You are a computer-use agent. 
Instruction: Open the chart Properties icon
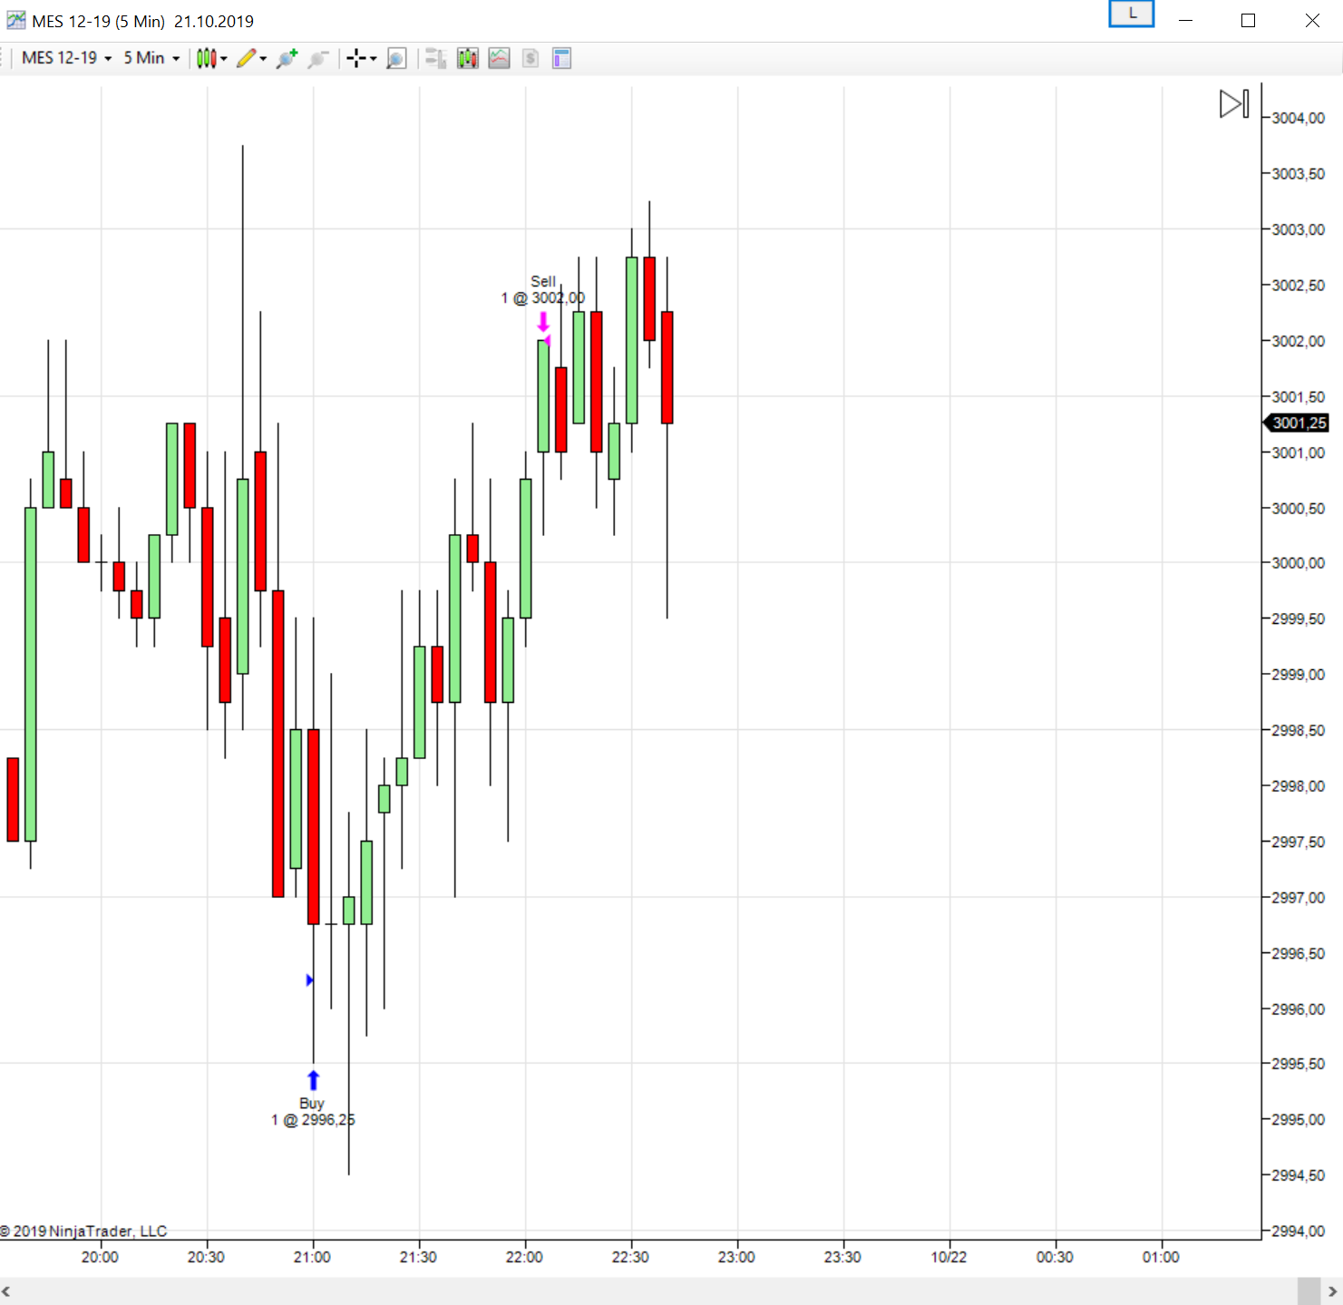coord(561,59)
